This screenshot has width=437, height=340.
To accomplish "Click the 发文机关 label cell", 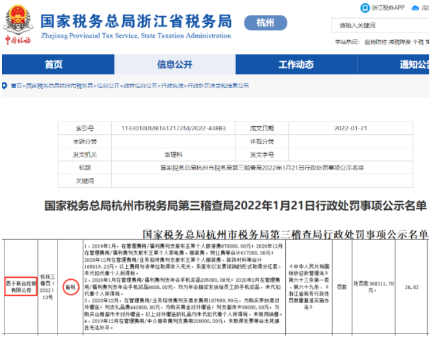I will click(85, 155).
